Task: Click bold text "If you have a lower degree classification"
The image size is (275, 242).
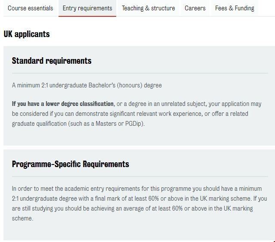Action: [63, 104]
